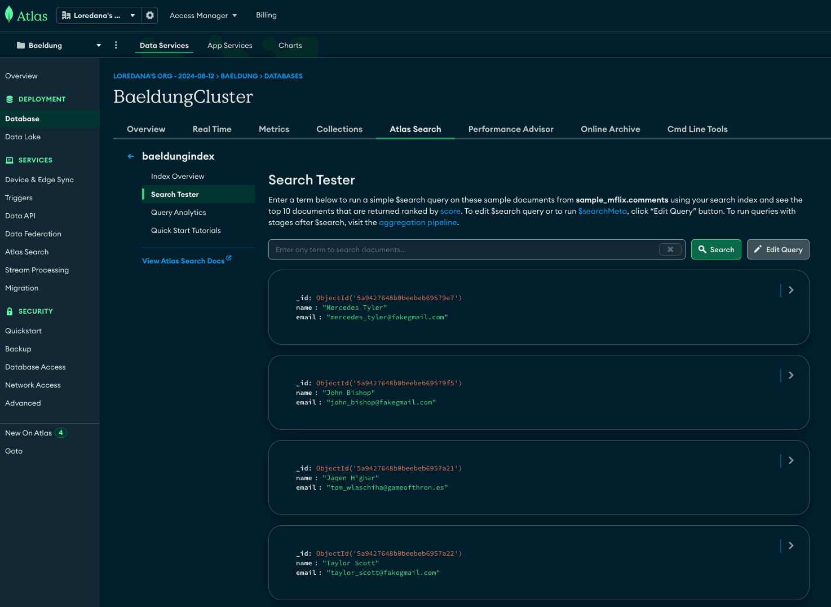Screen dimensions: 831x607
Task: Open the Baeldung project dropdown
Action: point(59,45)
